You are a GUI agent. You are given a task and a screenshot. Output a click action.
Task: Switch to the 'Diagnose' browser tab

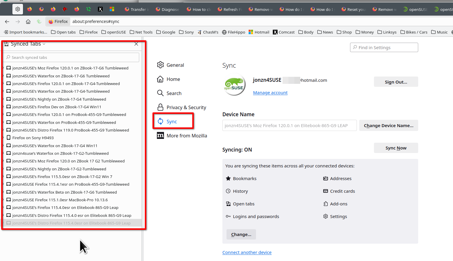coord(168,9)
